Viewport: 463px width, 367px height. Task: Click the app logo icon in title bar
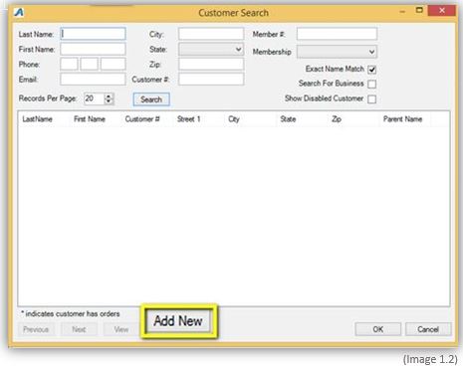(19, 12)
